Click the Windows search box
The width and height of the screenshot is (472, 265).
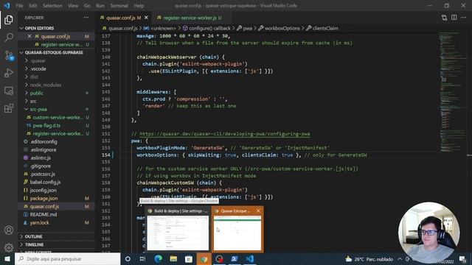(x=67, y=258)
